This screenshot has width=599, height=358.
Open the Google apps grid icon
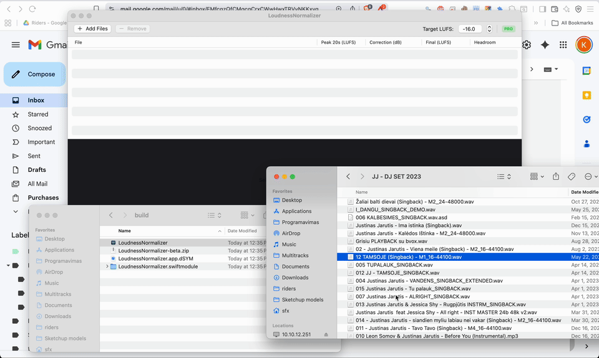(563, 45)
